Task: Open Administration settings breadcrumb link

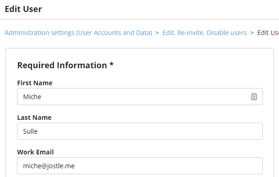Action: [78, 33]
